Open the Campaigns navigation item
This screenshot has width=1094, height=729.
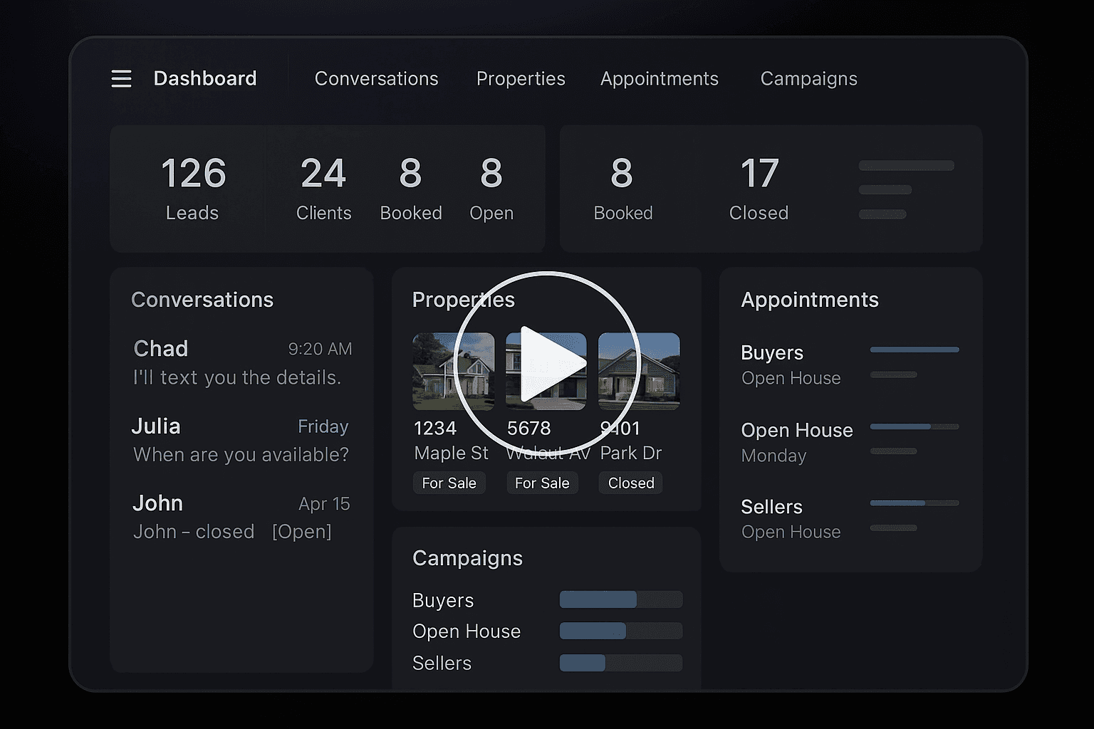(x=808, y=79)
